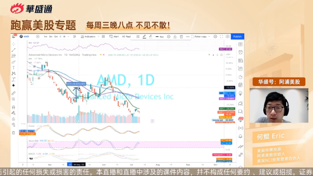Viewport: 313px width, 176px height.
Task: Expand the indicators favorites dropdown arrow
Action: tap(98, 37)
